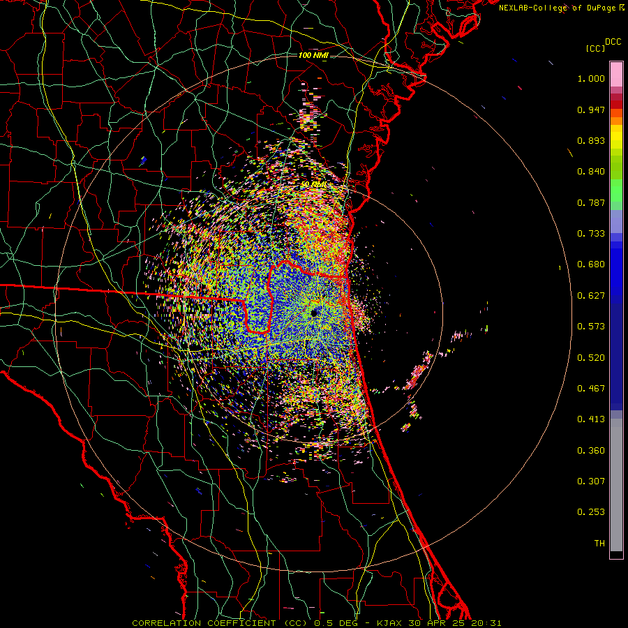This screenshot has width=628, height=628.
Task: Click the [CC] units label
Action: pos(595,48)
